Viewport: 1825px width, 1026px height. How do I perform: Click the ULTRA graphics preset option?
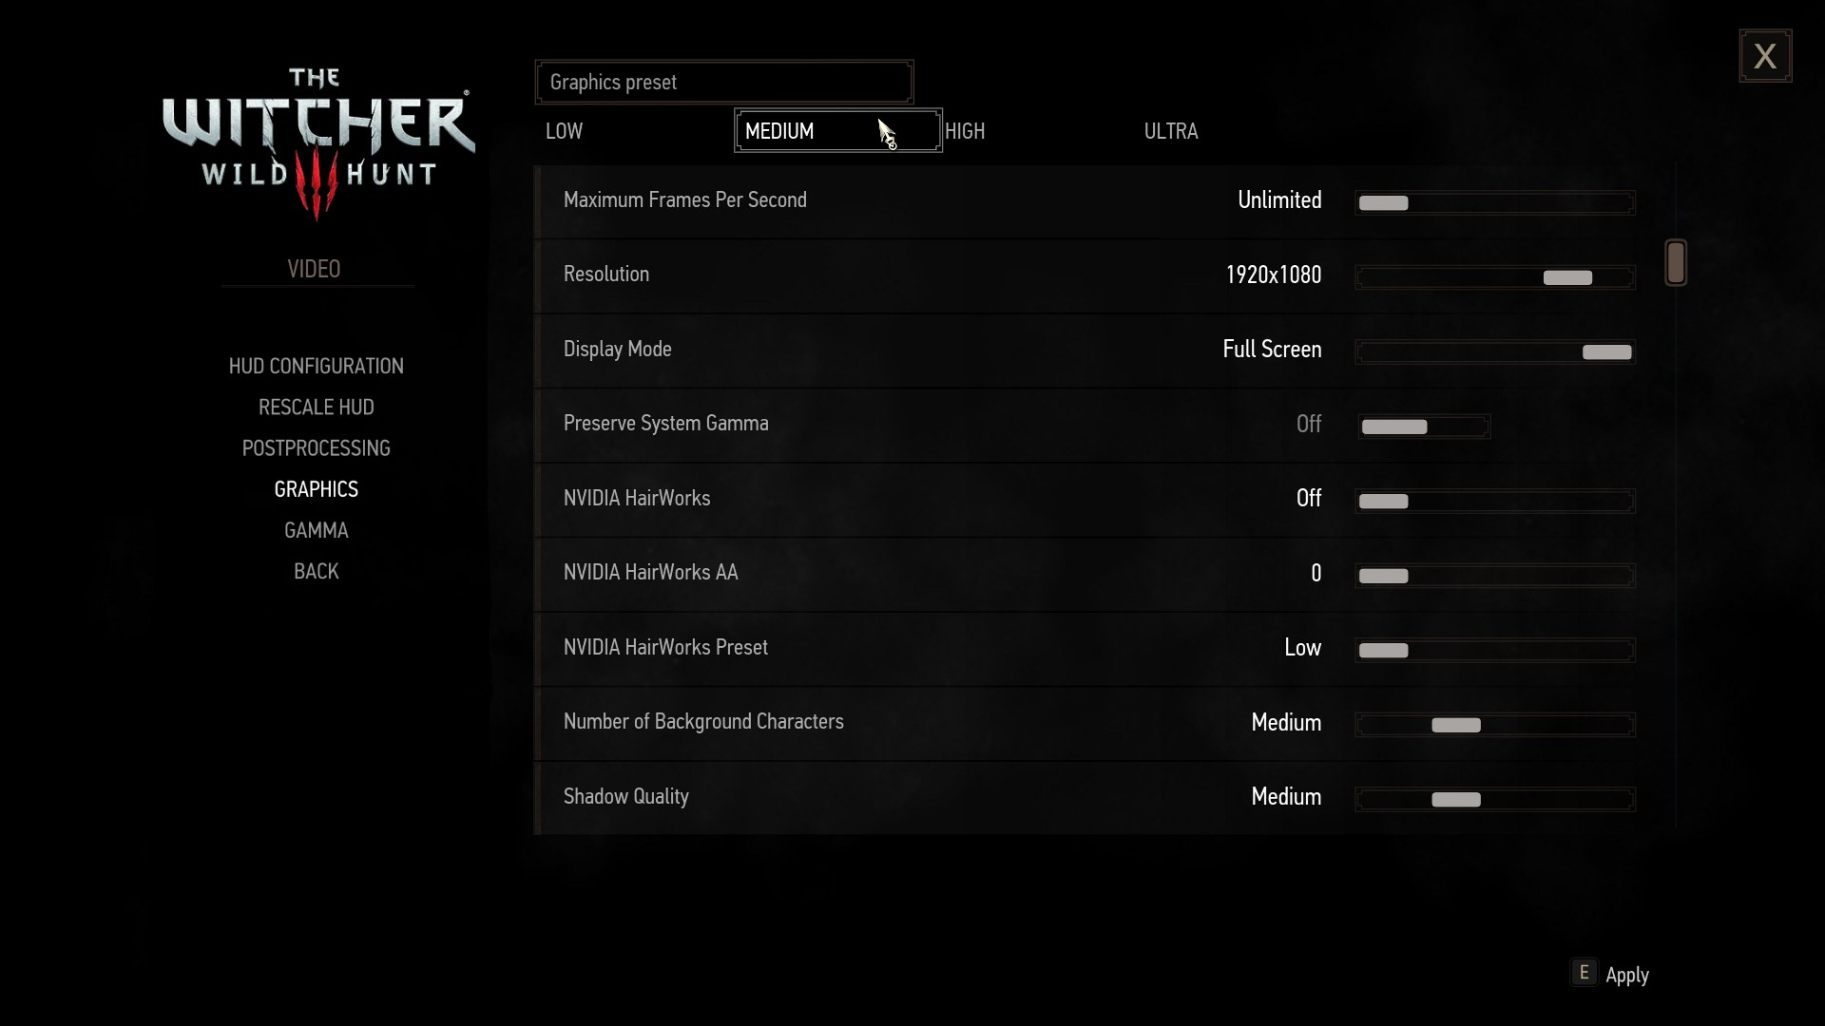(x=1171, y=130)
